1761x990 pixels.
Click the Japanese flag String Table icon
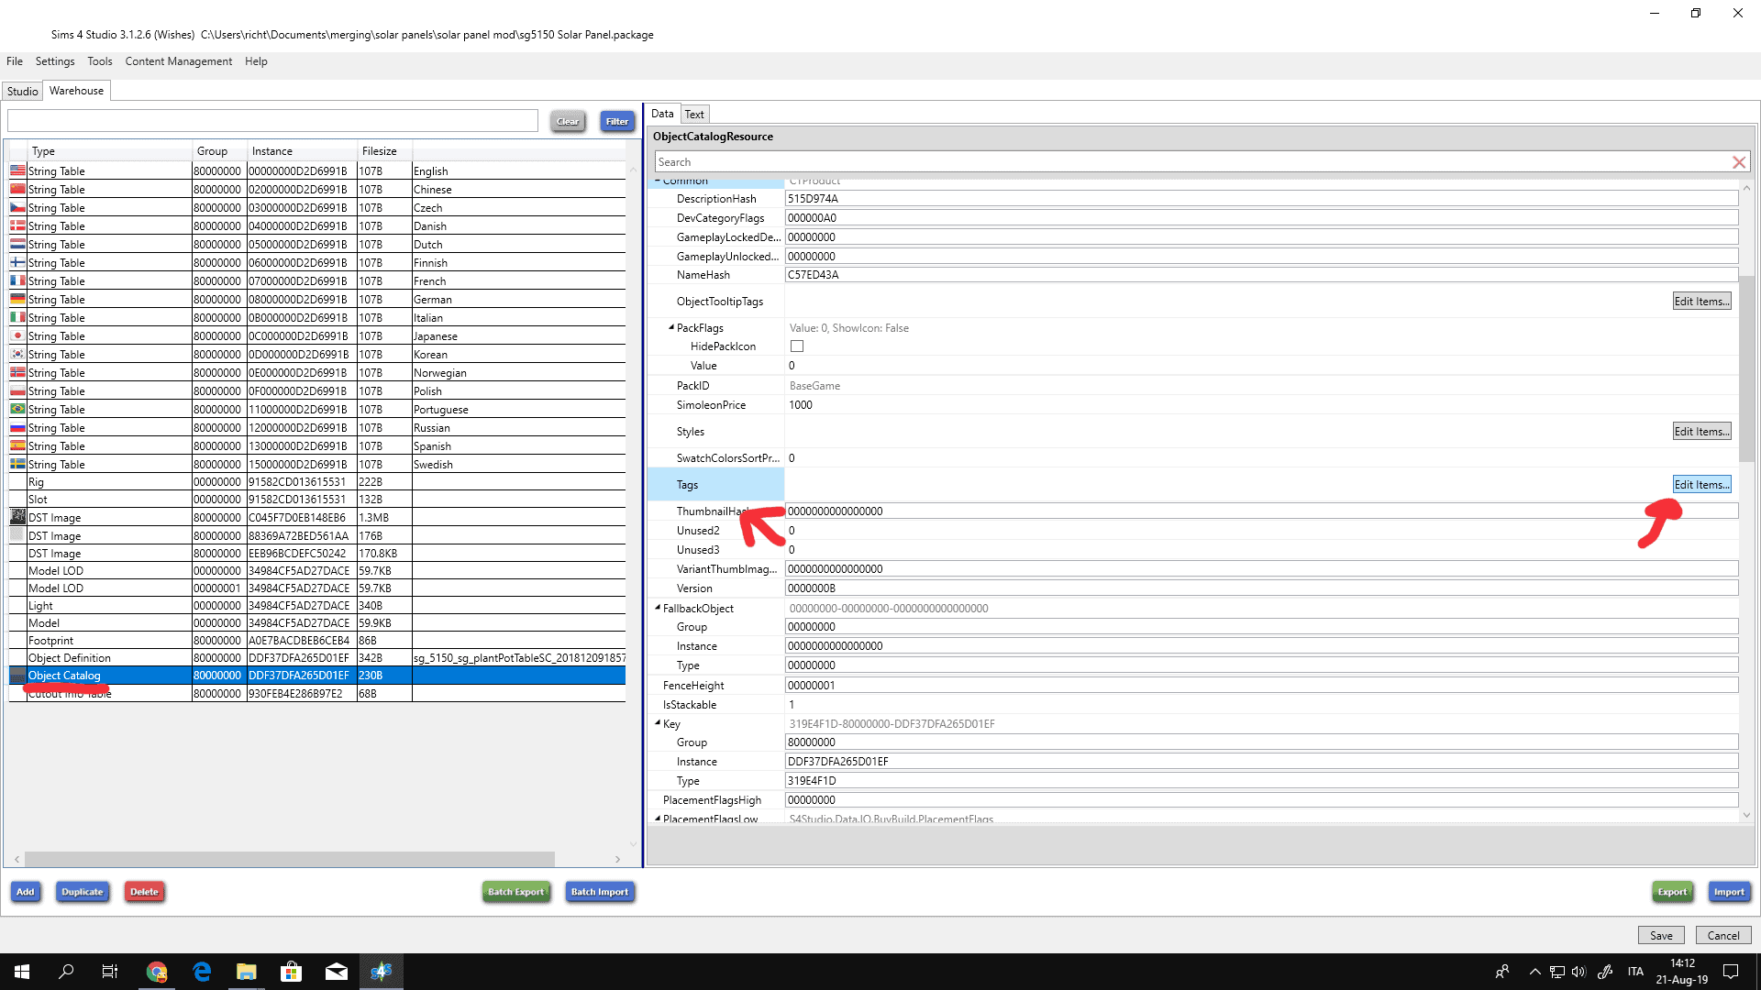(17, 335)
